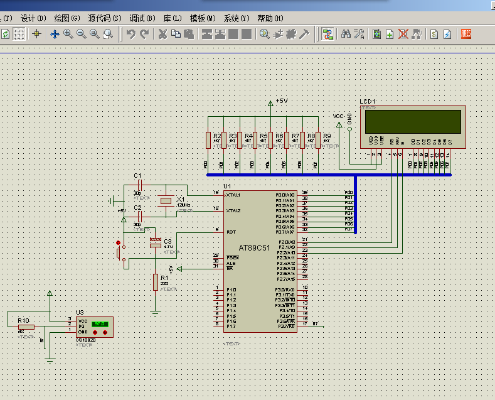Click DS18B20 temperature increase red button

[x=105, y=332]
